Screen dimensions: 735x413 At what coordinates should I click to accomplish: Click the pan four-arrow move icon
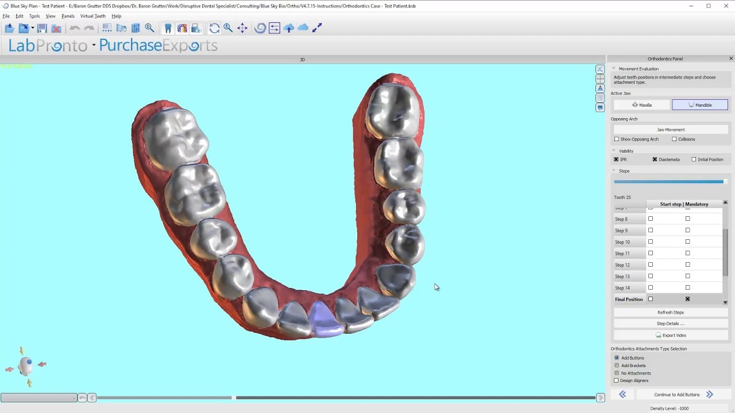[x=242, y=28]
